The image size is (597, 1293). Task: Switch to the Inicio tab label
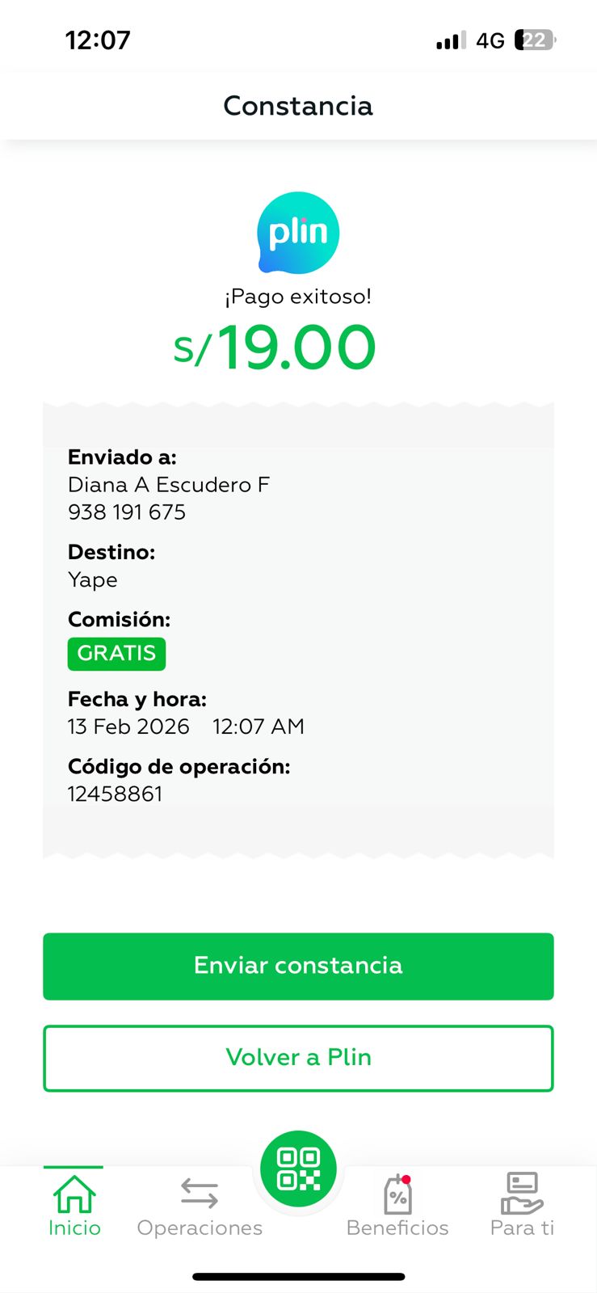[x=74, y=1228]
